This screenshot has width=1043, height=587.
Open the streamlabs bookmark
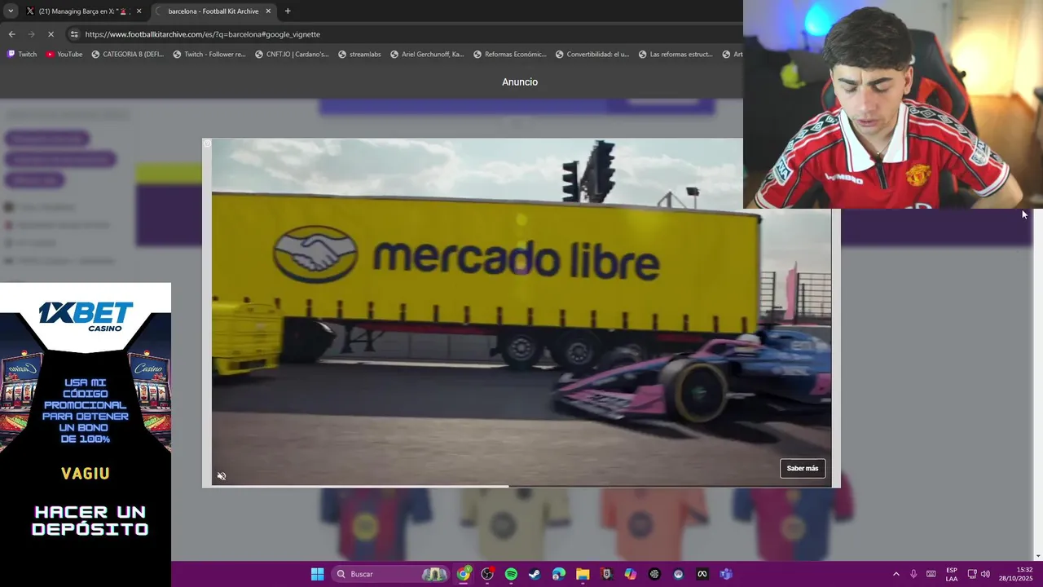[359, 55]
